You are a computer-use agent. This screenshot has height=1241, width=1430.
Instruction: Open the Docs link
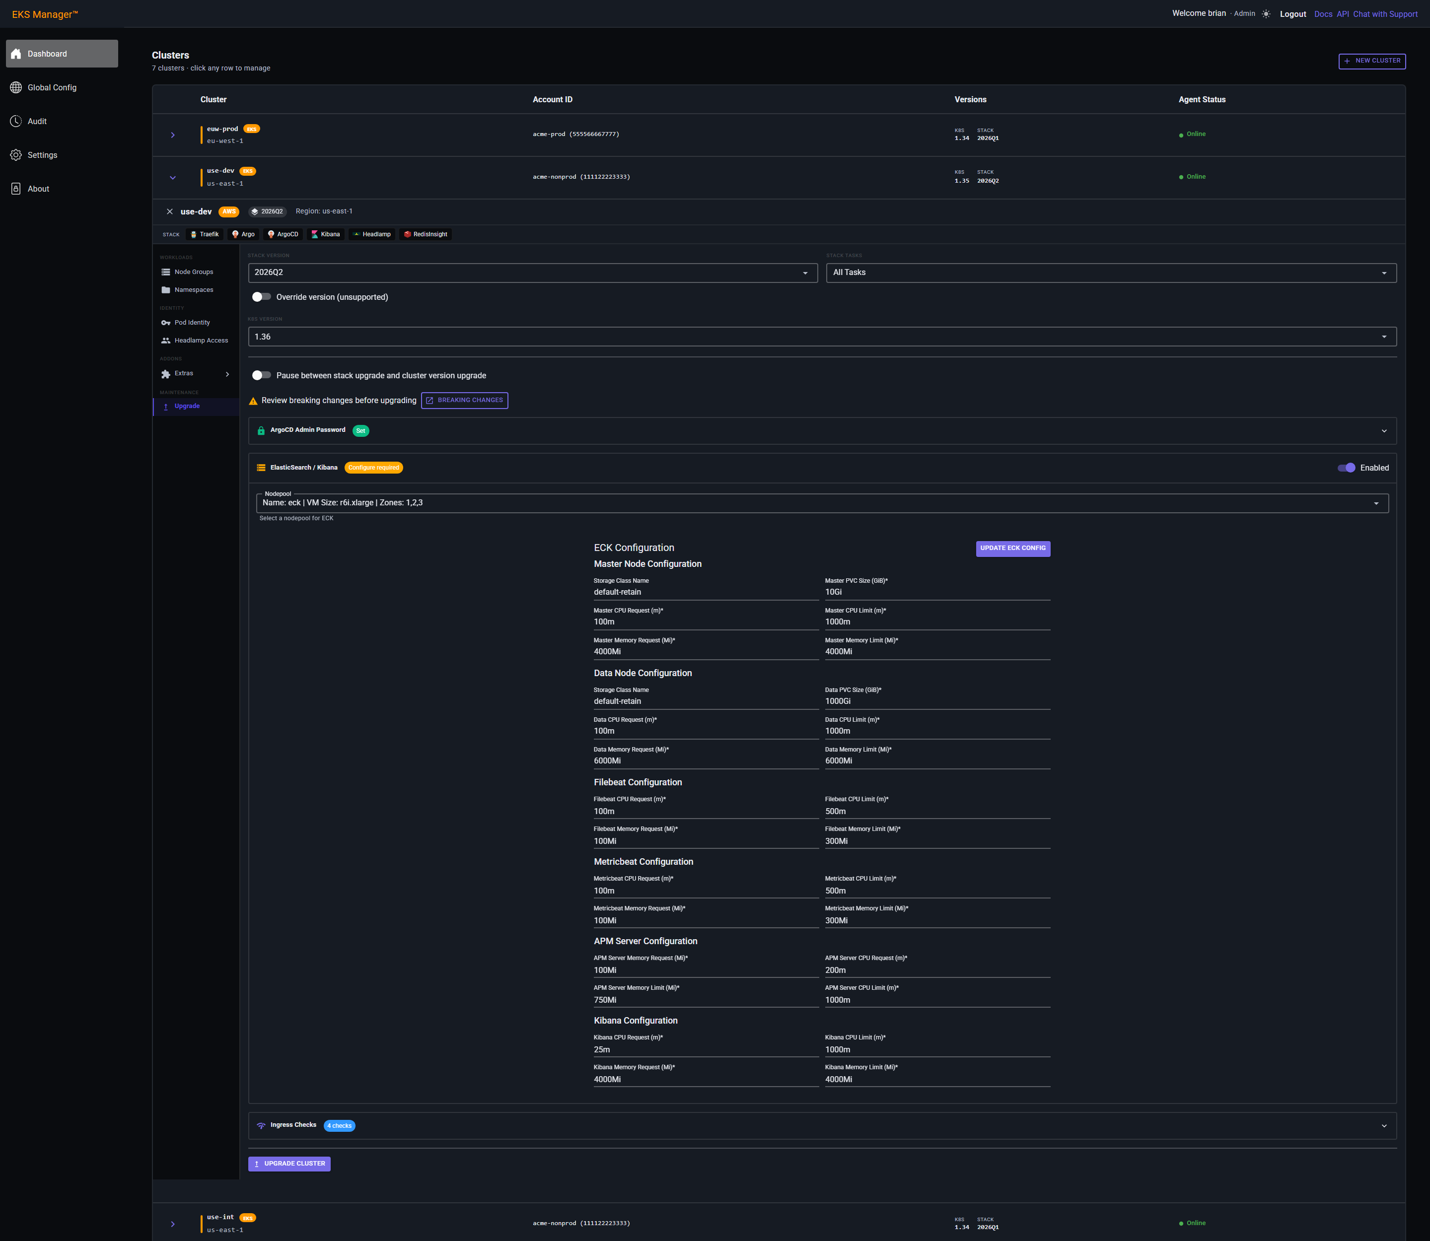(x=1323, y=14)
